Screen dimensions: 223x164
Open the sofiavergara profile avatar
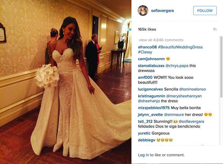click(x=143, y=11)
